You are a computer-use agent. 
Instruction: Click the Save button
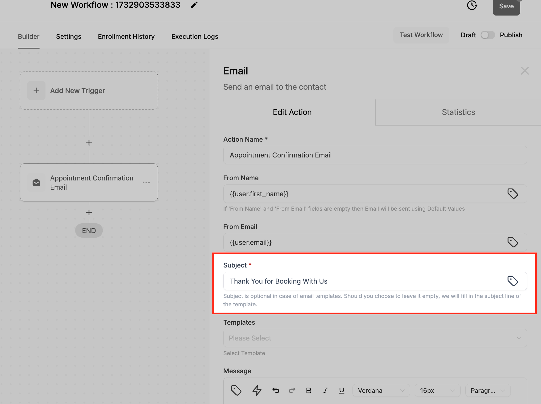pos(506,6)
